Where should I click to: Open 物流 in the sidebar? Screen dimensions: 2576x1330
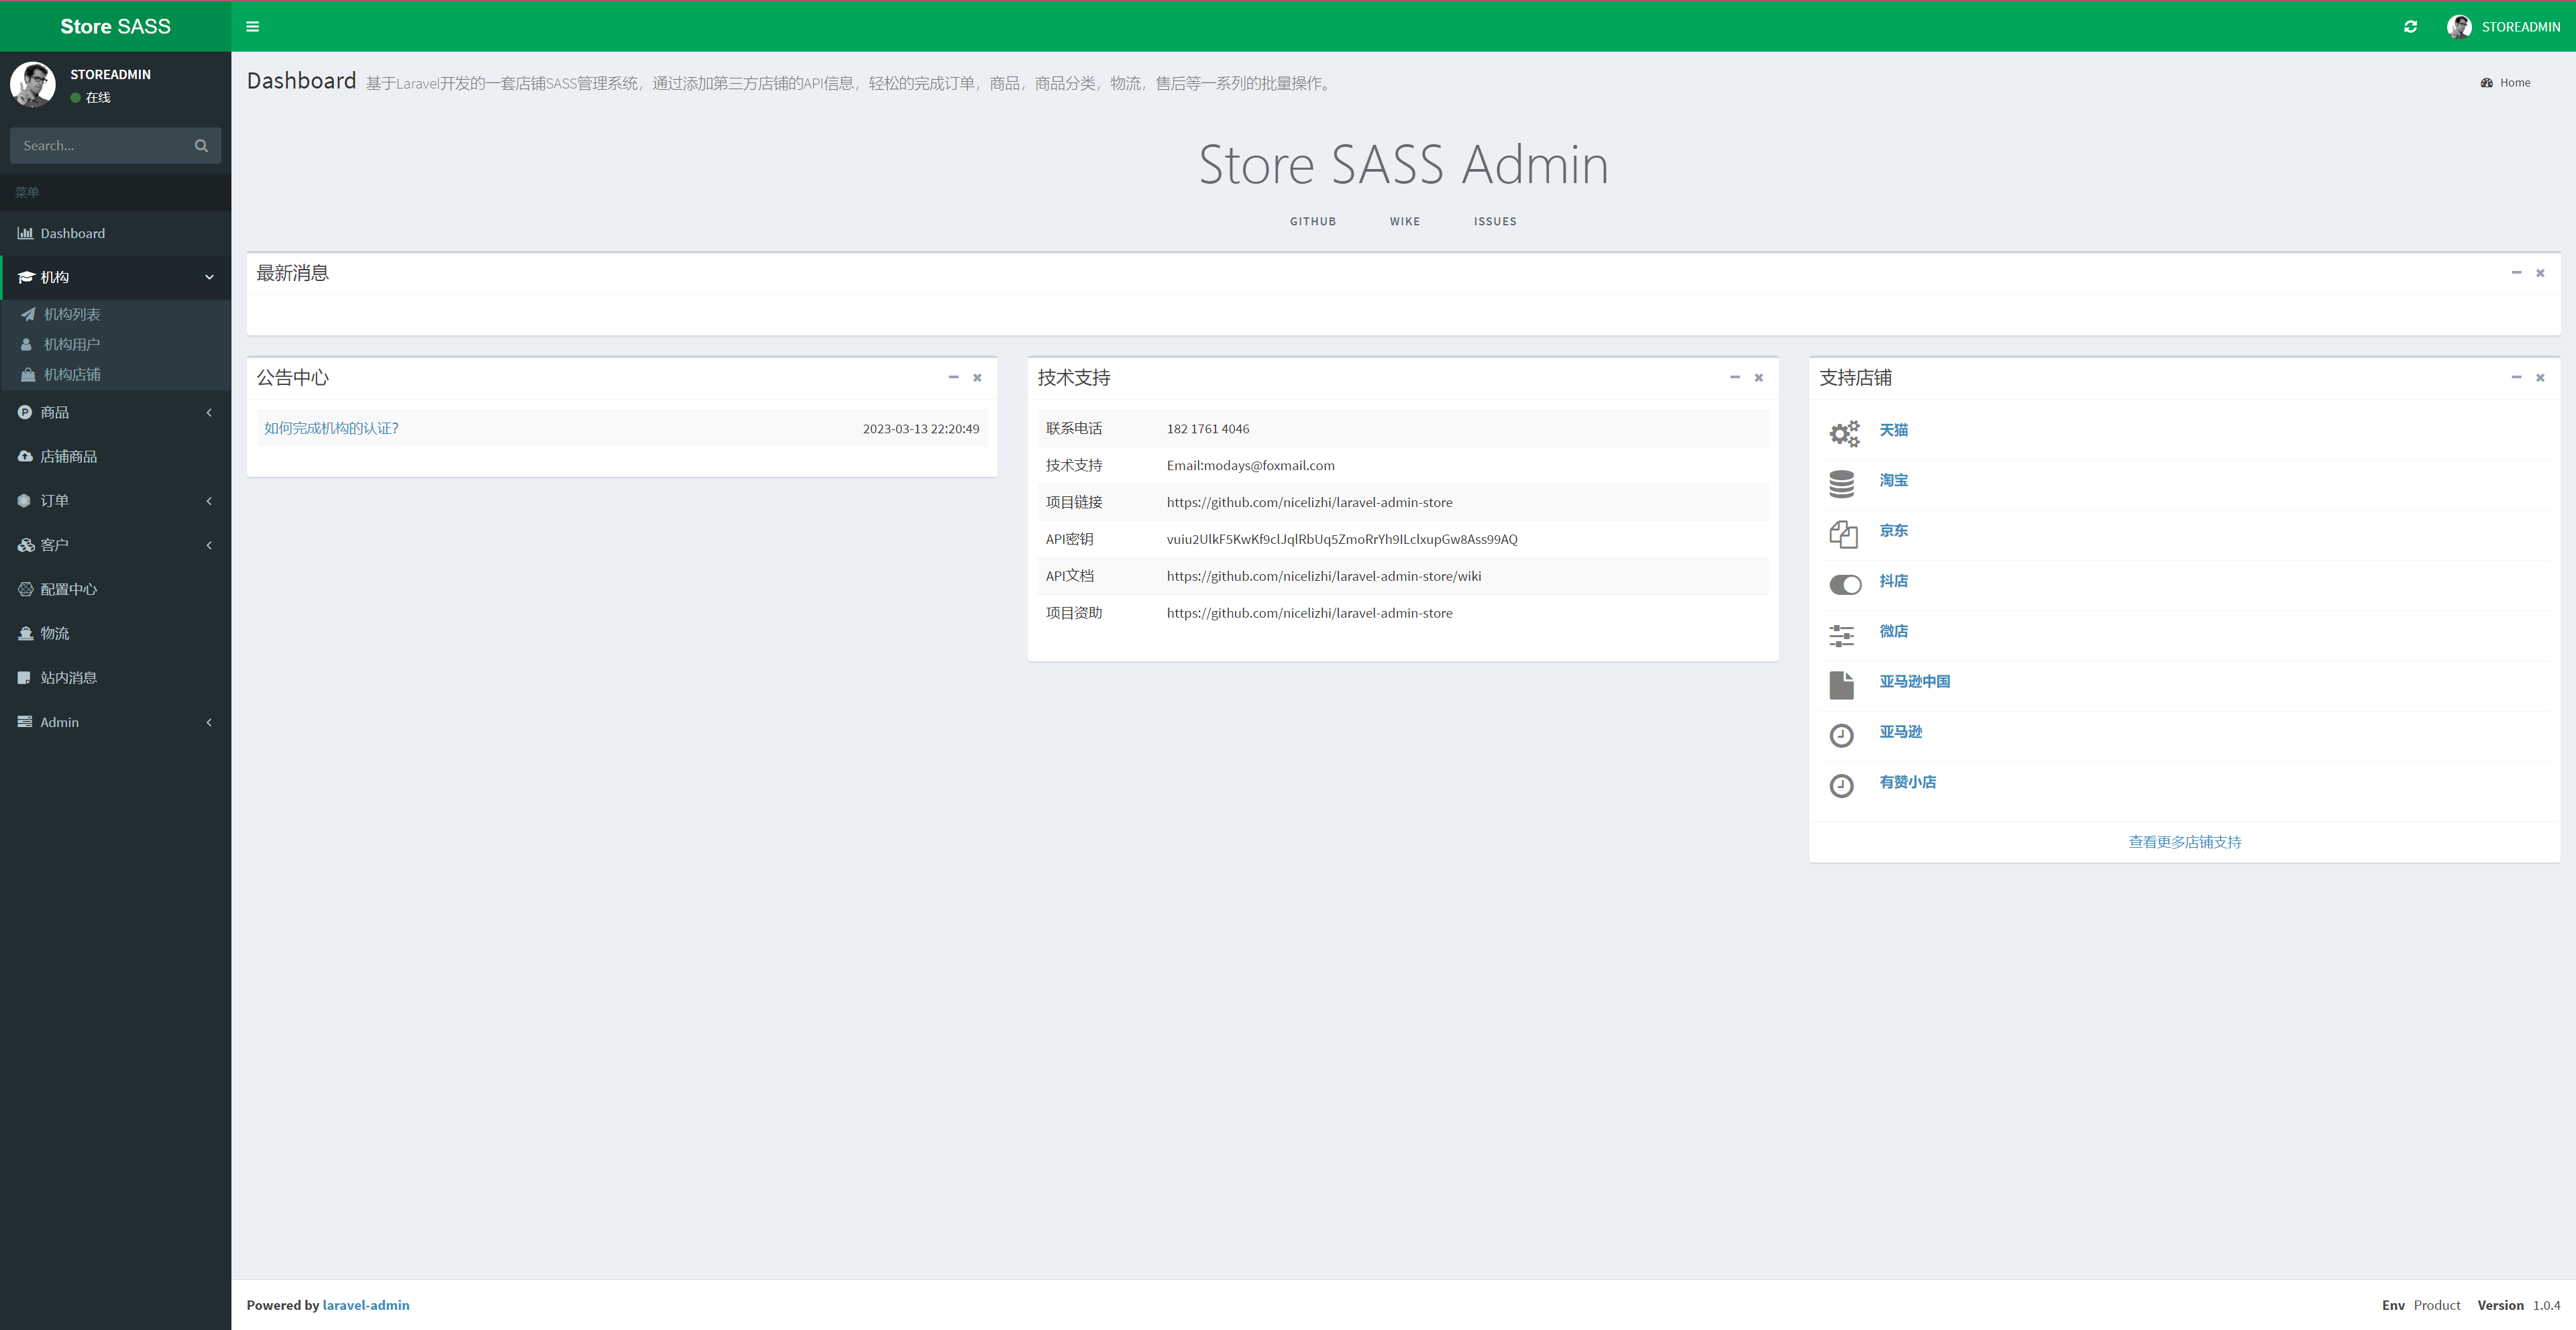coord(115,633)
